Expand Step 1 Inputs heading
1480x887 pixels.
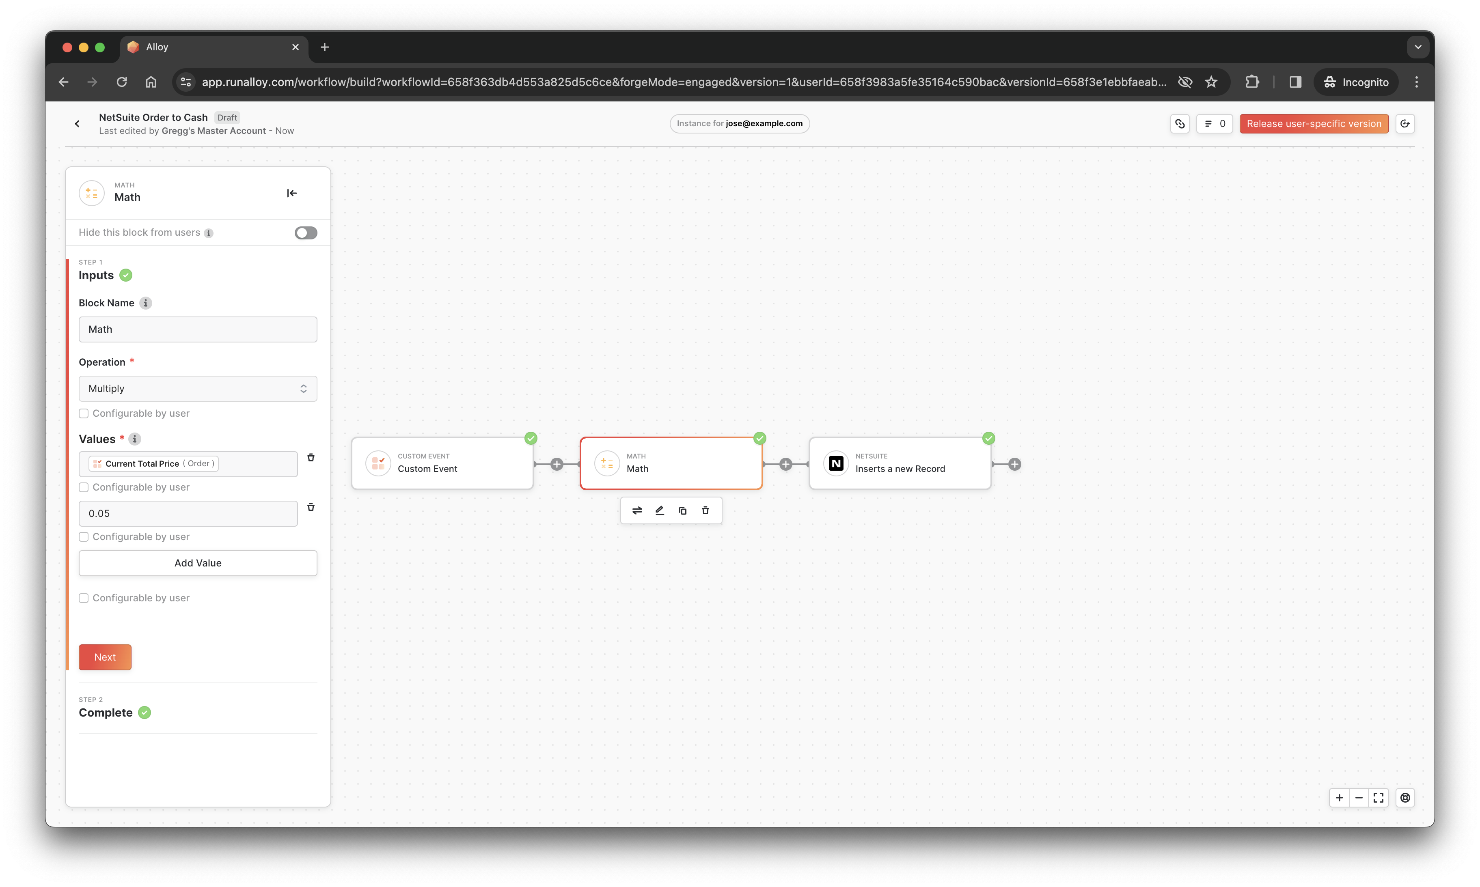96,276
